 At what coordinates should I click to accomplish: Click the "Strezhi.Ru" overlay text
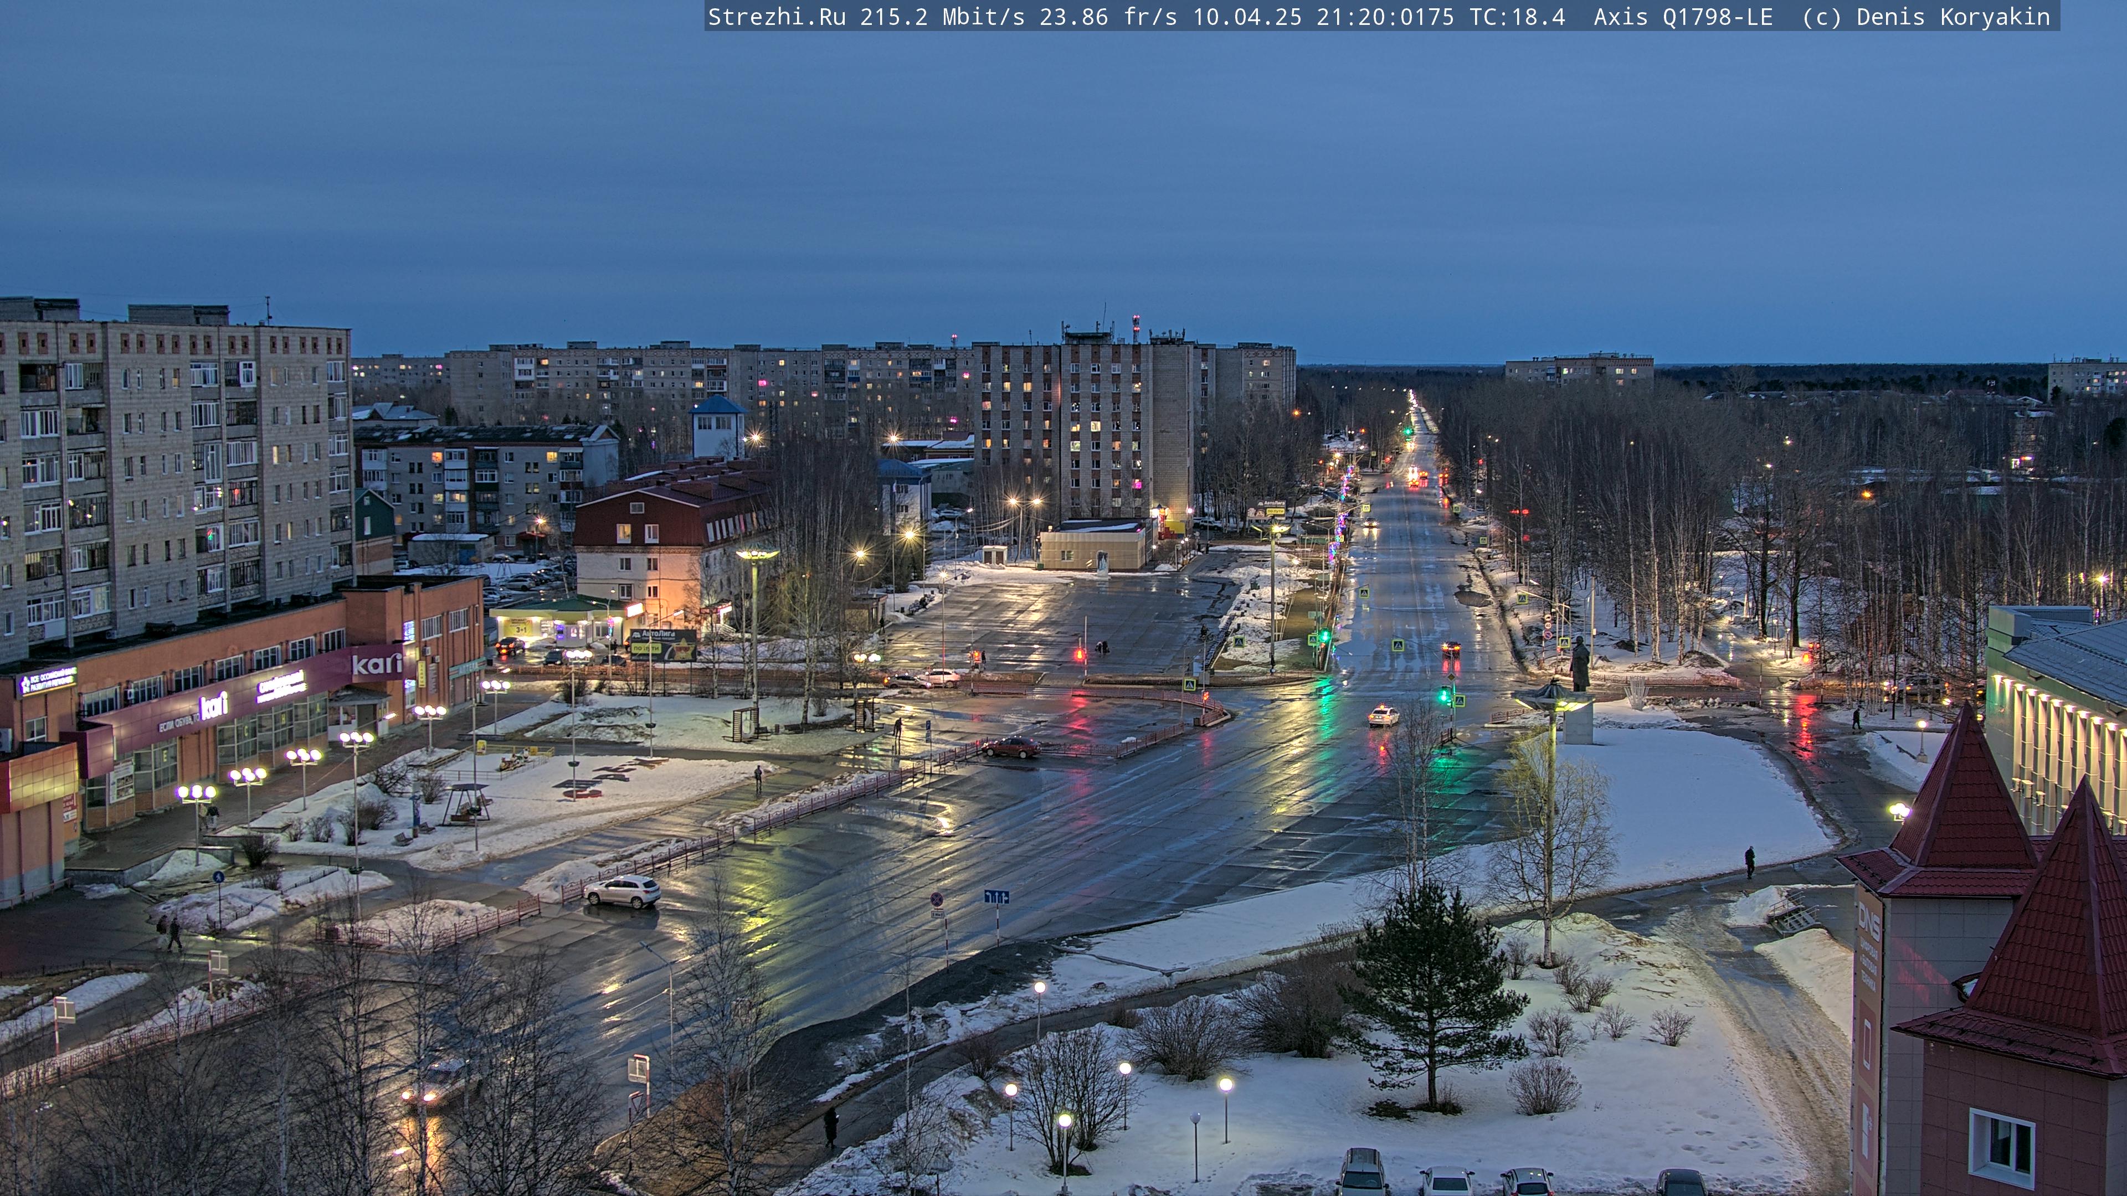pos(777,17)
